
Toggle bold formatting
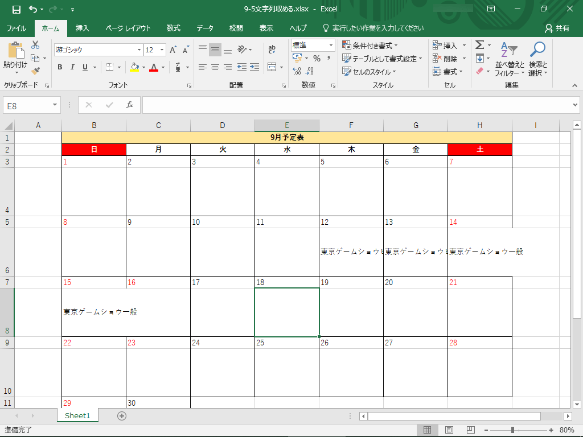pos(60,67)
